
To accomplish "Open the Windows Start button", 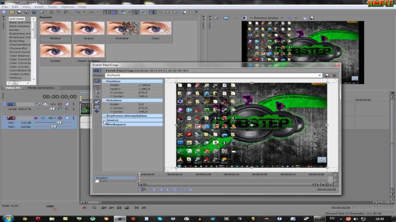I will click(x=8, y=219).
